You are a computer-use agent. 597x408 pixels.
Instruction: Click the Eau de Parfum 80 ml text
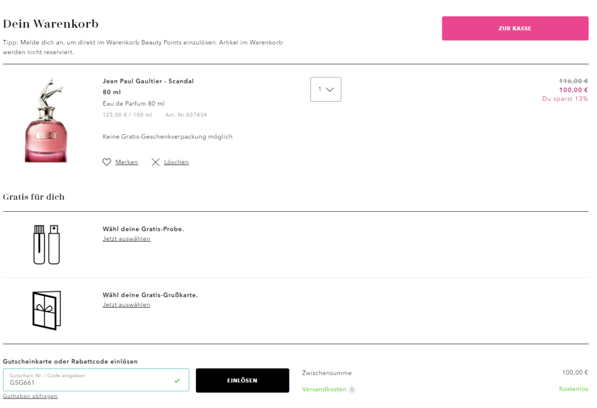click(x=133, y=103)
